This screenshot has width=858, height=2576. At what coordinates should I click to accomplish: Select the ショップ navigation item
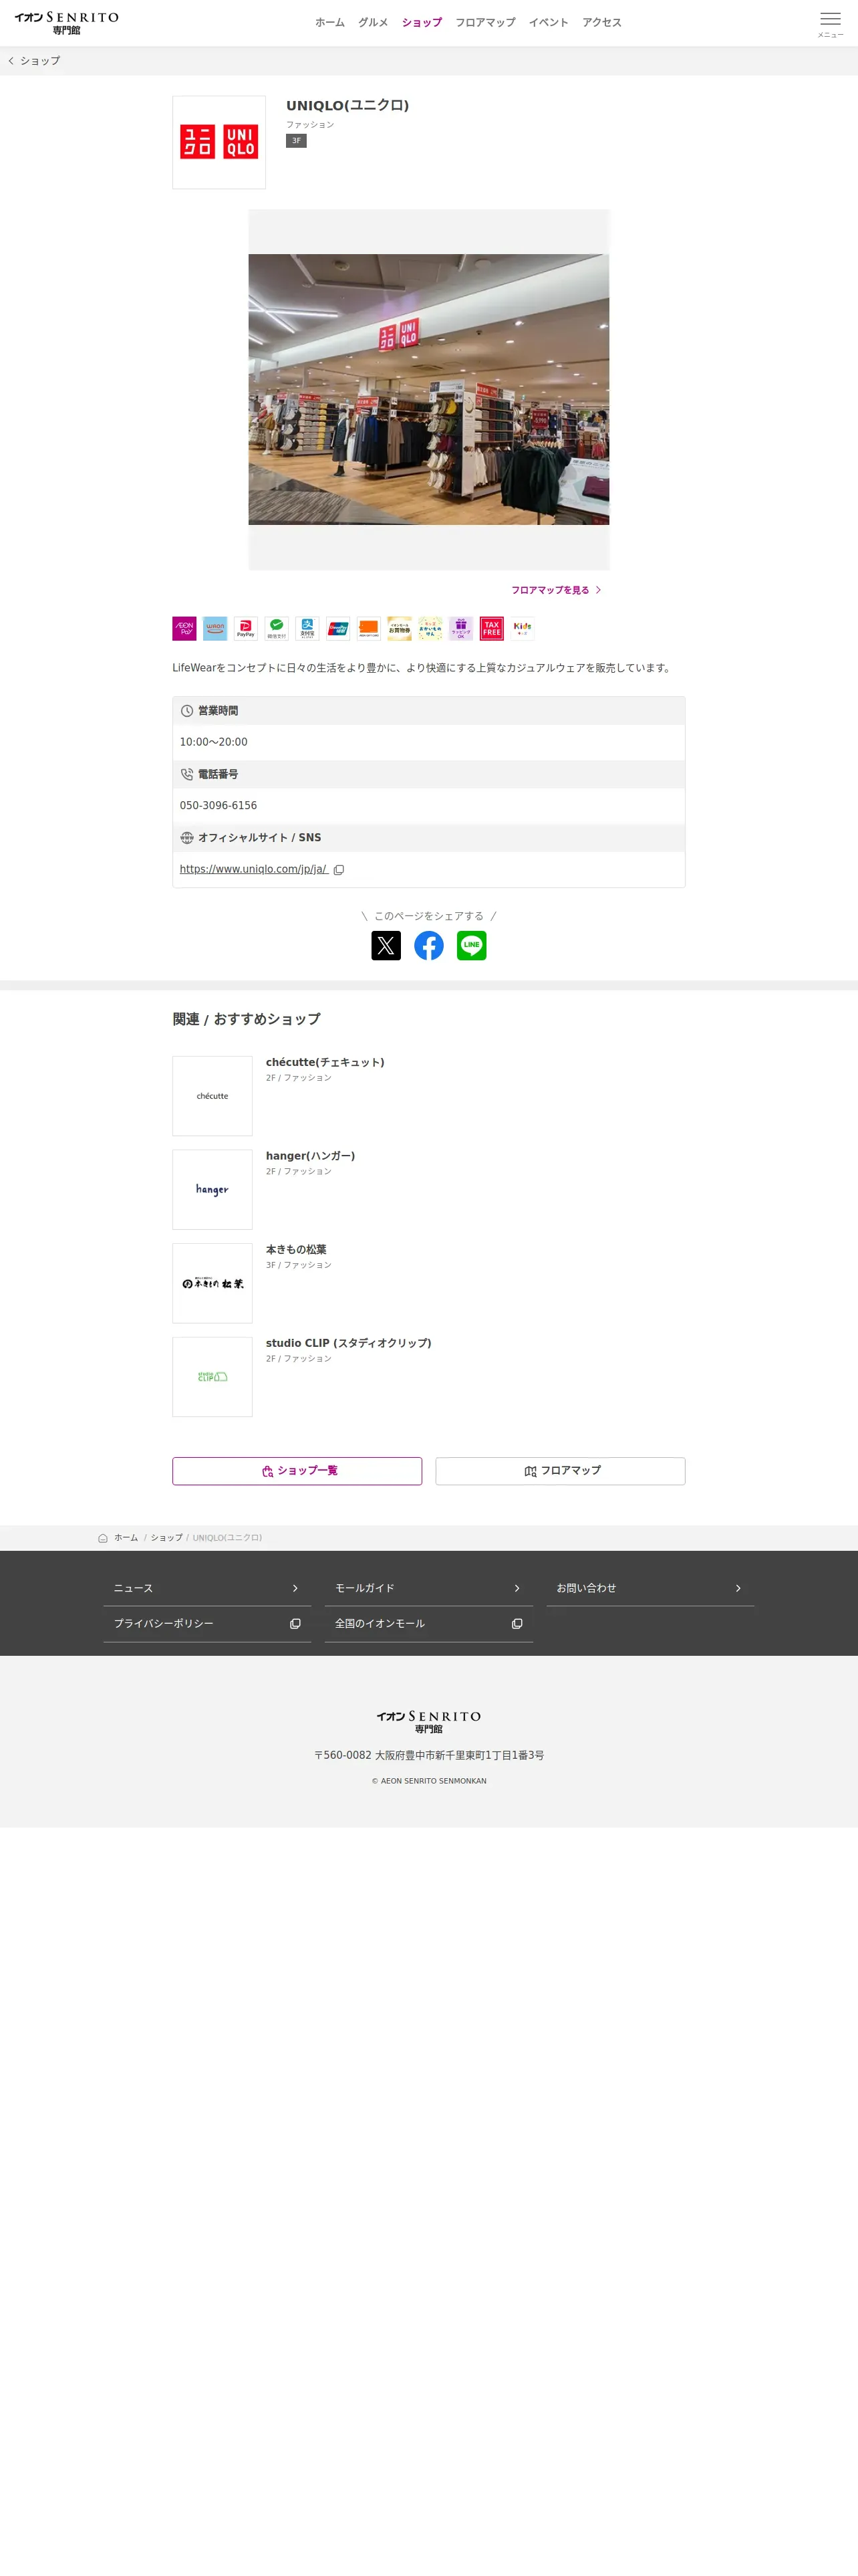pos(422,22)
